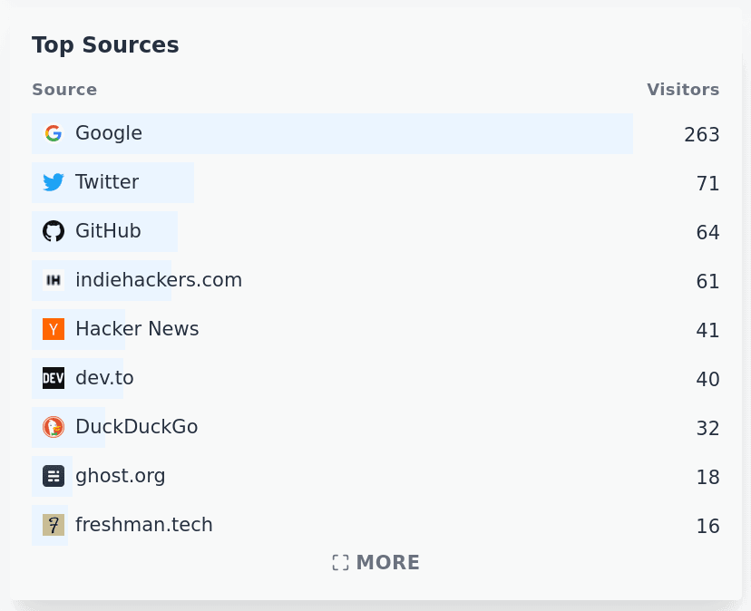Screen dimensions: 751x611
Task: Click the Top Sources panel title
Action: (x=105, y=44)
